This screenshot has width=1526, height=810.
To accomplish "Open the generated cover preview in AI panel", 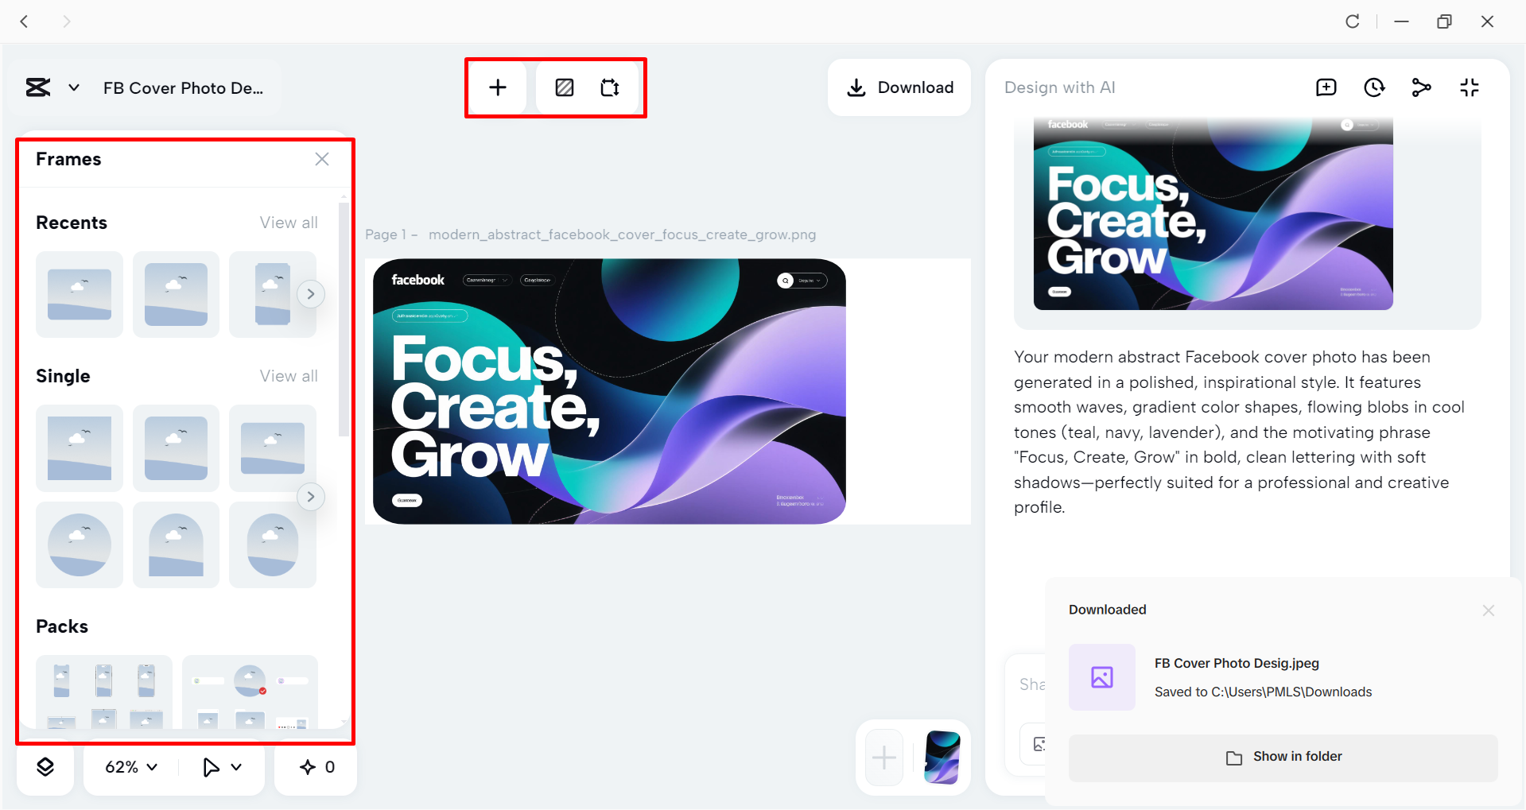I will point(1213,214).
